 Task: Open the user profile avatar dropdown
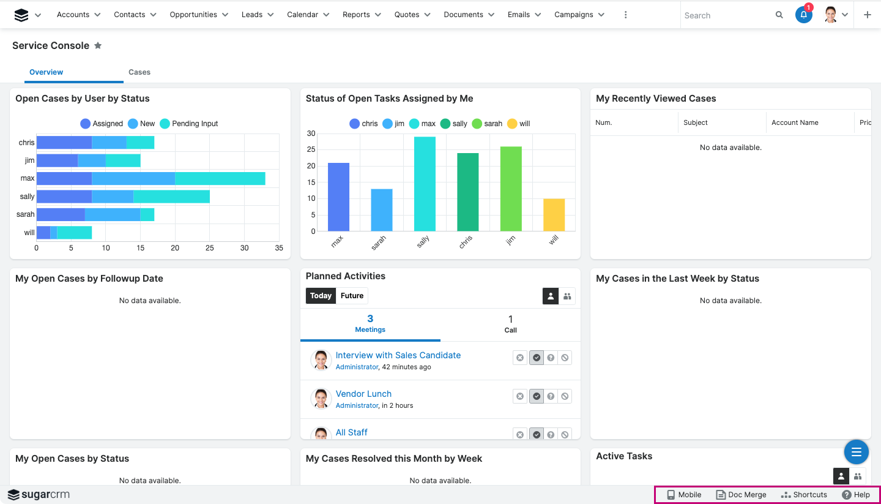click(x=836, y=15)
